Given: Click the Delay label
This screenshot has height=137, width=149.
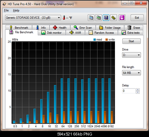Looking at the screenshot, I should click(x=126, y=85).
